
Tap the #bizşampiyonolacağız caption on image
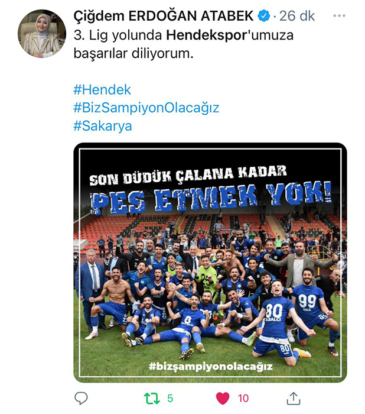pyautogui.click(x=210, y=367)
